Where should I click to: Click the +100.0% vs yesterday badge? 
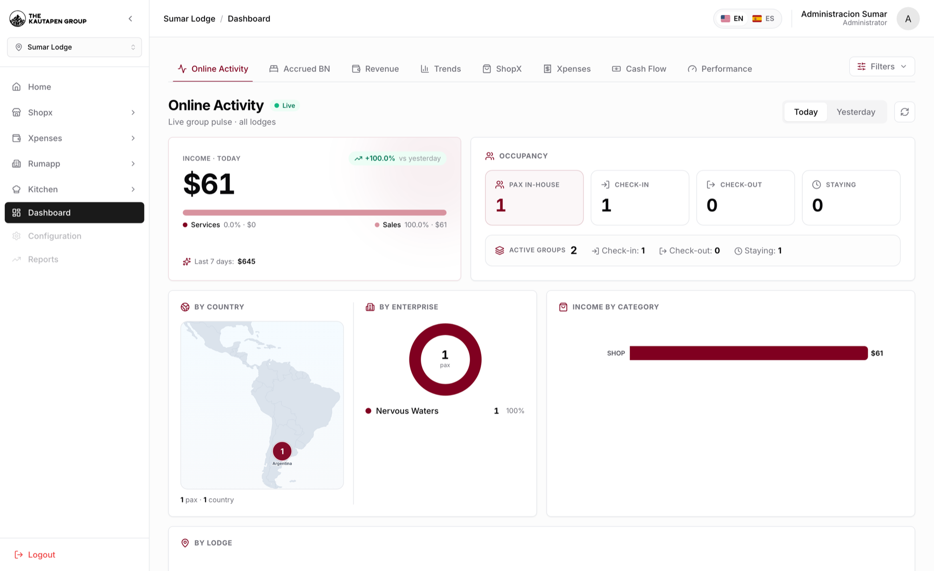[x=397, y=158]
